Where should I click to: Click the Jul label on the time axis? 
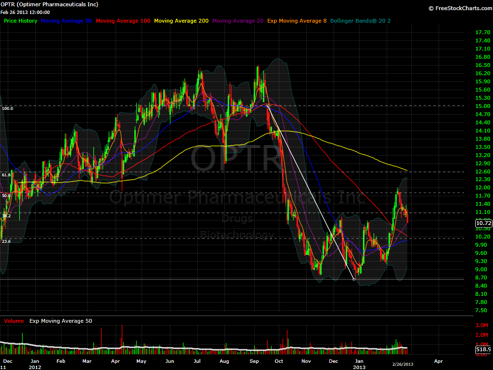pos(197,361)
